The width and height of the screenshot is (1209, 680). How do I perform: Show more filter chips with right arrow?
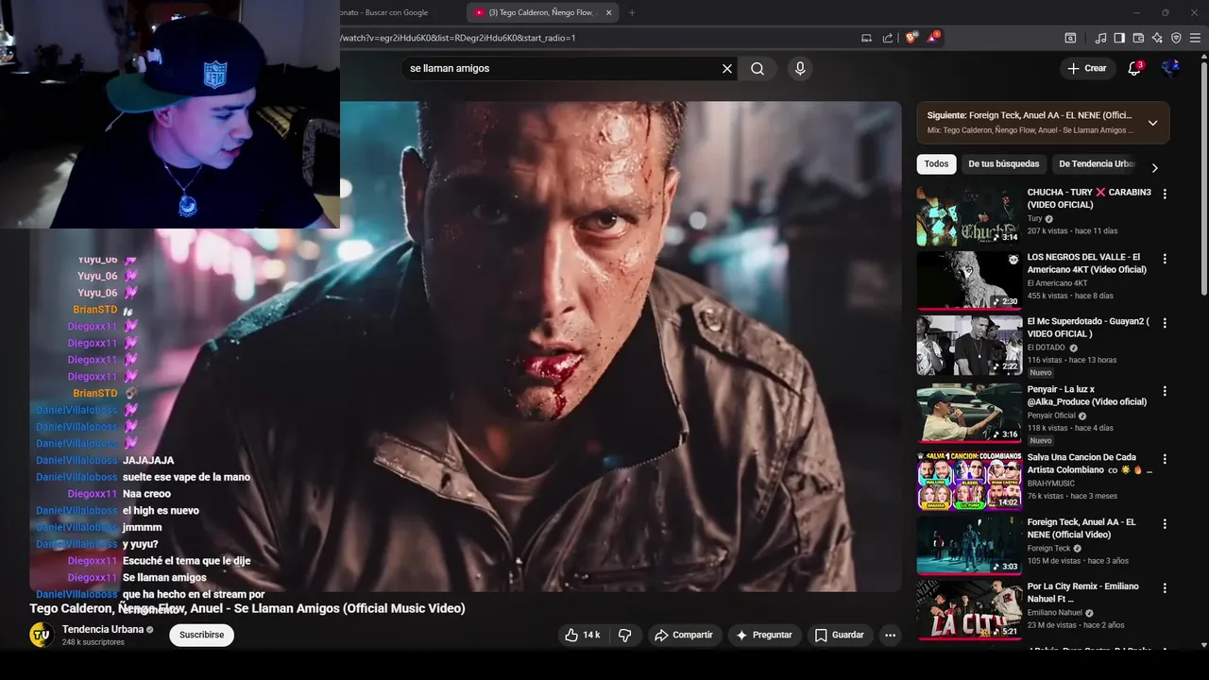(x=1154, y=167)
